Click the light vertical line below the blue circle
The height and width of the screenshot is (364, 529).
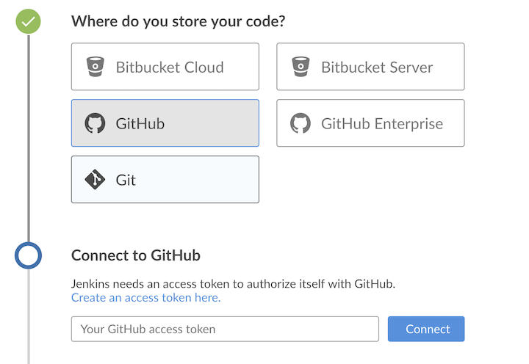pyautogui.click(x=28, y=316)
